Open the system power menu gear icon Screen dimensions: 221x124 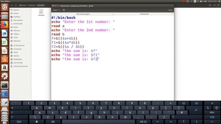coord(220,1)
